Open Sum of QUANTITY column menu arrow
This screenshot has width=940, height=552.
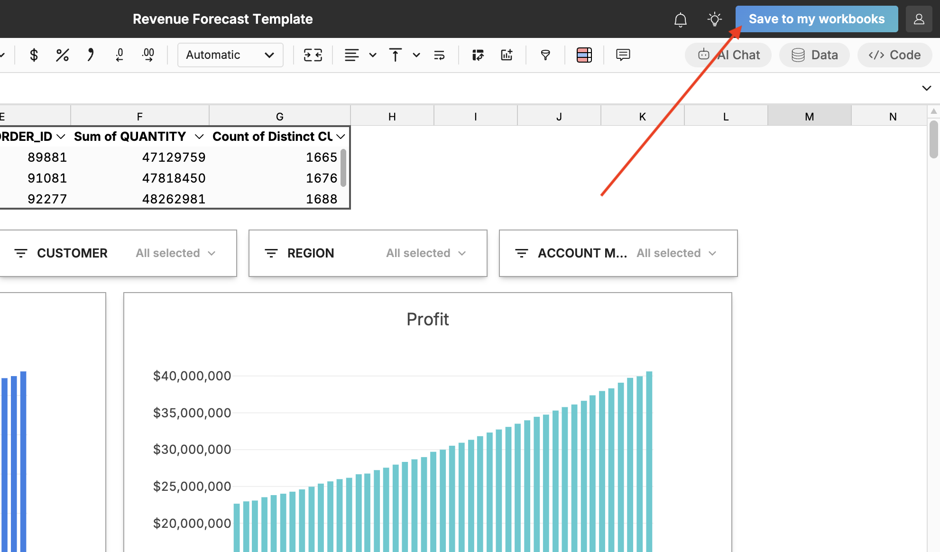coord(199,137)
